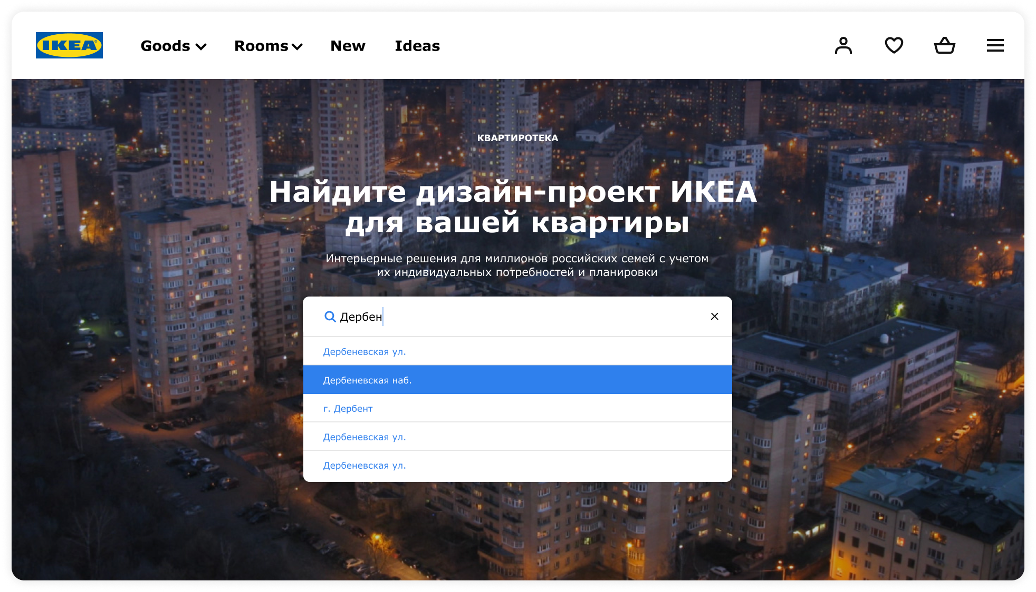Select the topmost Дербеневская ул. suggestion
This screenshot has height=592, width=1036.
517,351
